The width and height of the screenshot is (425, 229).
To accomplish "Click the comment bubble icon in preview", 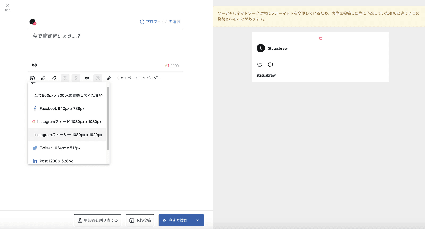I will (270, 65).
